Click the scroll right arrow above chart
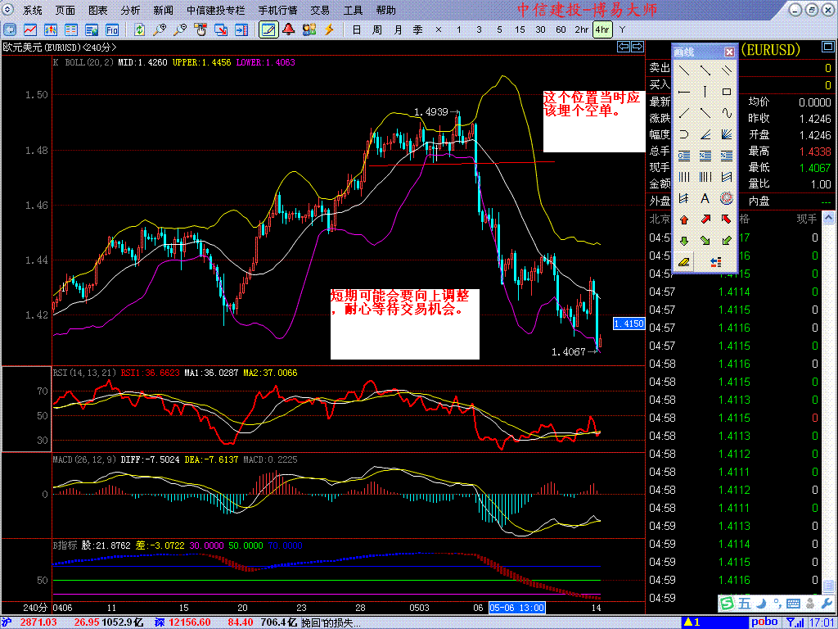838x629 pixels. coord(637,47)
